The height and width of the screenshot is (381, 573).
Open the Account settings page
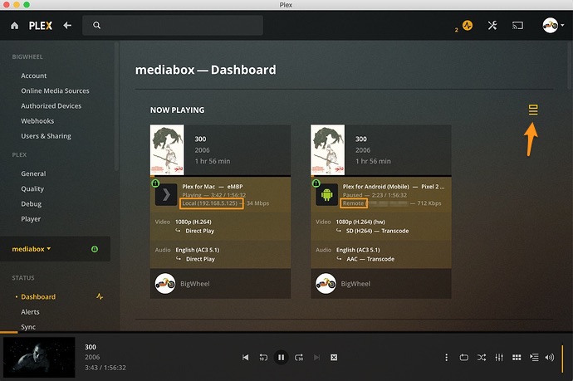(33, 76)
